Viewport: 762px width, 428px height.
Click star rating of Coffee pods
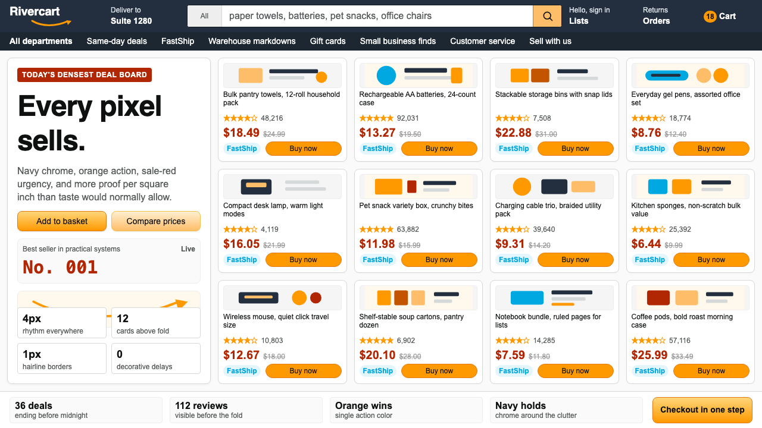(x=648, y=341)
